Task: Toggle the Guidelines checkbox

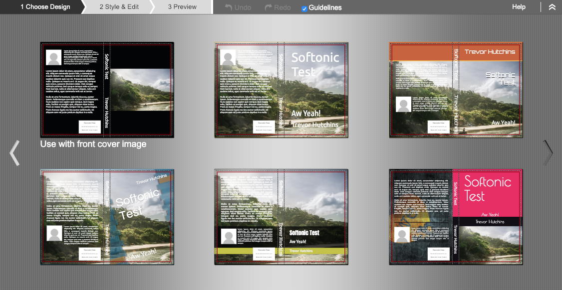Action: (304, 8)
